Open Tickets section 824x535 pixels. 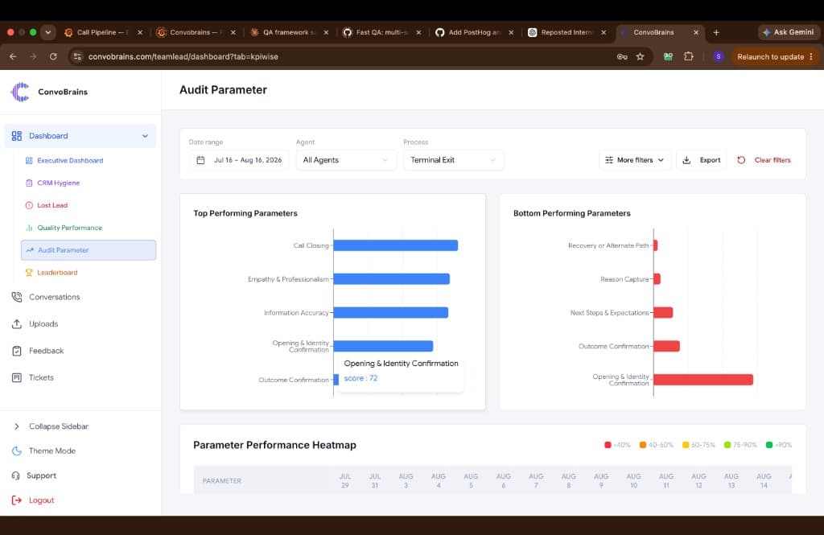tap(41, 377)
